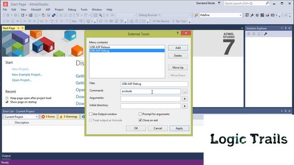Open the Tools menu
This screenshot has height=165, width=294.
pyautogui.click(x=84, y=10)
